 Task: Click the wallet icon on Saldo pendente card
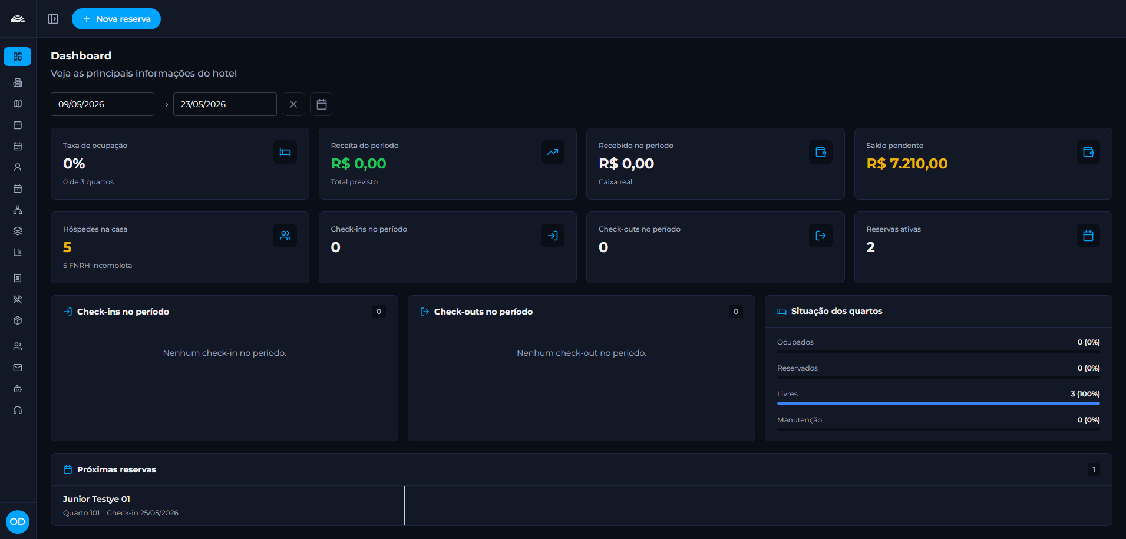pos(1088,152)
